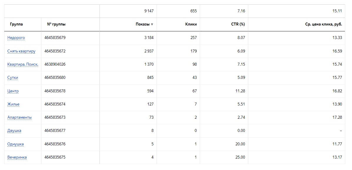352x170 pixels.
Task: Open the Вечеринка group link
Action: [x=17, y=157]
